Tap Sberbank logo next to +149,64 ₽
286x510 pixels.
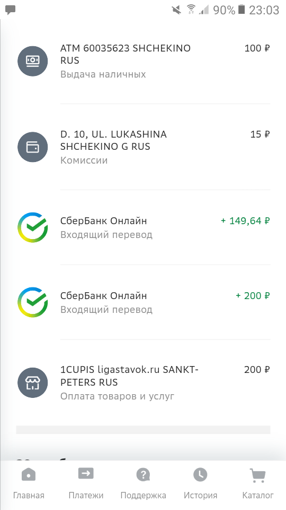32,227
